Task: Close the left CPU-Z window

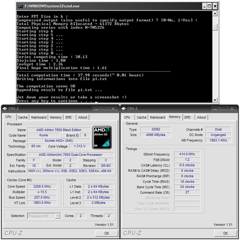Action: pos(113,109)
